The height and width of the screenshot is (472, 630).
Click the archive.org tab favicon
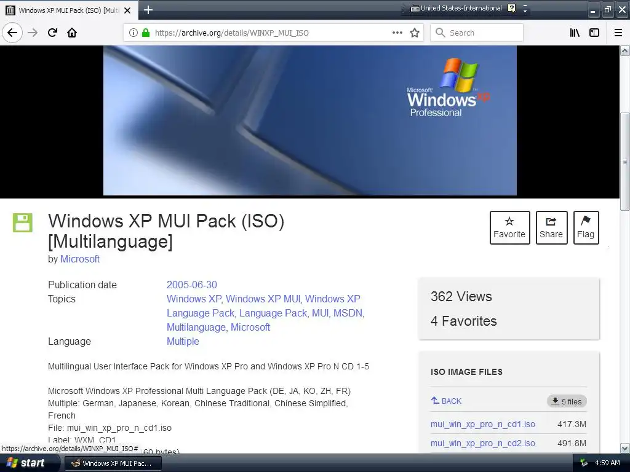tap(10, 10)
